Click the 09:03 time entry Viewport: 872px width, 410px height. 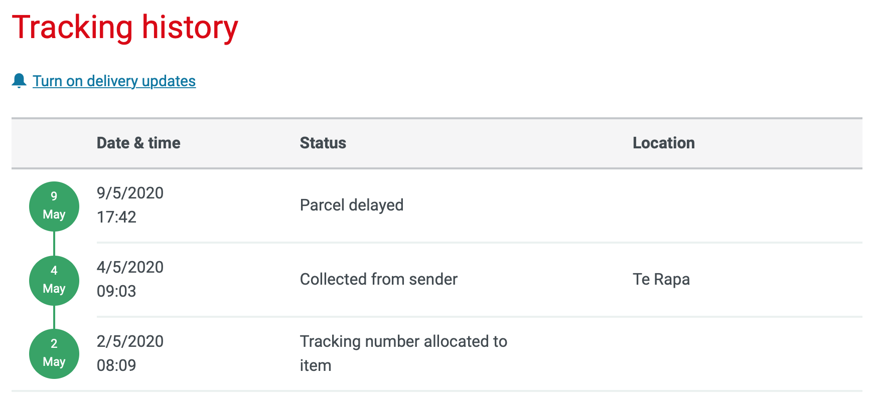point(116,291)
